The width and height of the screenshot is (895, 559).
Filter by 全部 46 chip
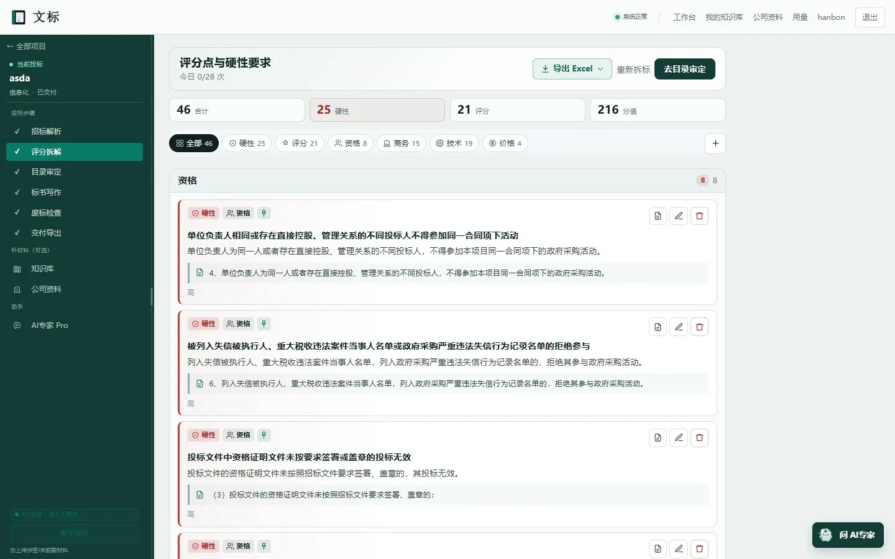pos(194,143)
